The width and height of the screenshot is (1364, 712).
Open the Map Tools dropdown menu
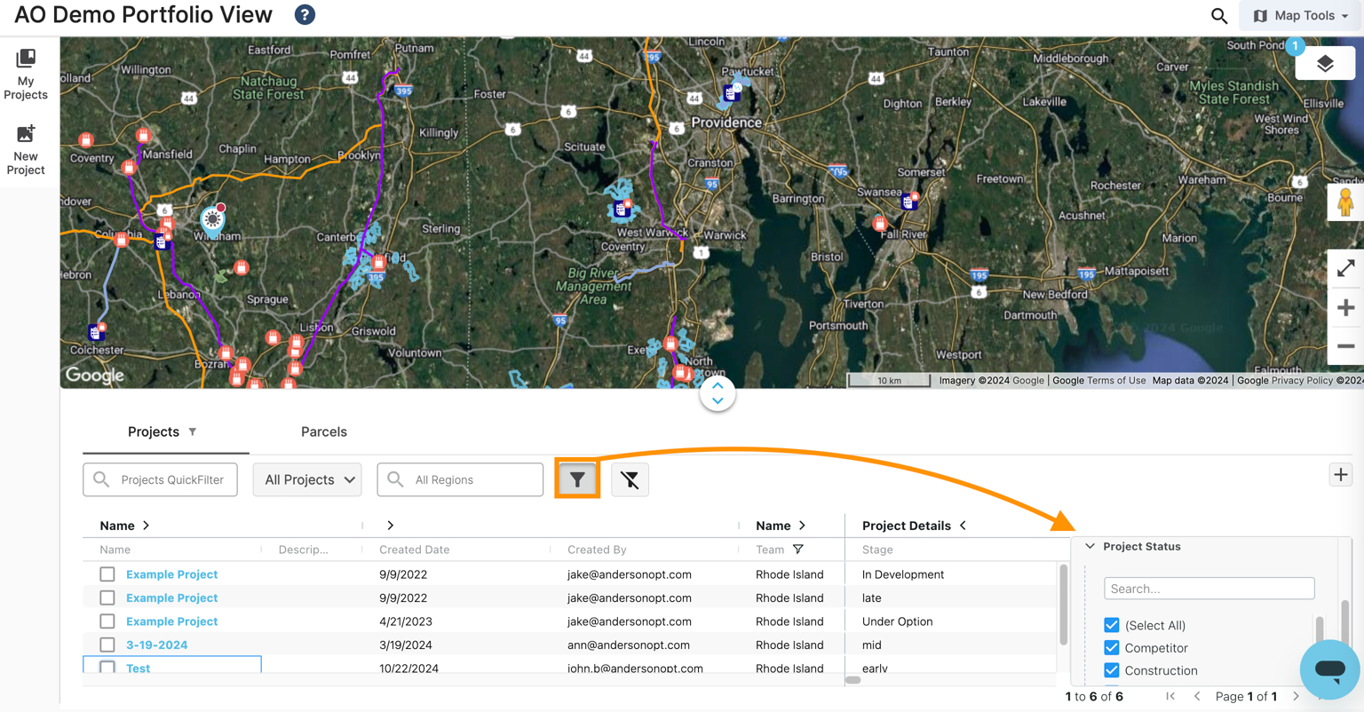(1301, 16)
